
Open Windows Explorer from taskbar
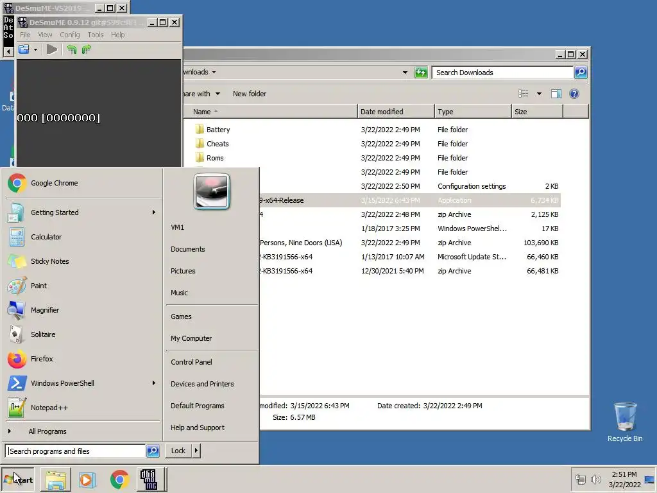[x=56, y=480]
